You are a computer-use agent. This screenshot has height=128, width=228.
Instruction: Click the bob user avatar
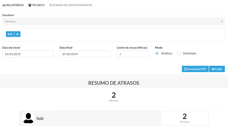coord(28,118)
